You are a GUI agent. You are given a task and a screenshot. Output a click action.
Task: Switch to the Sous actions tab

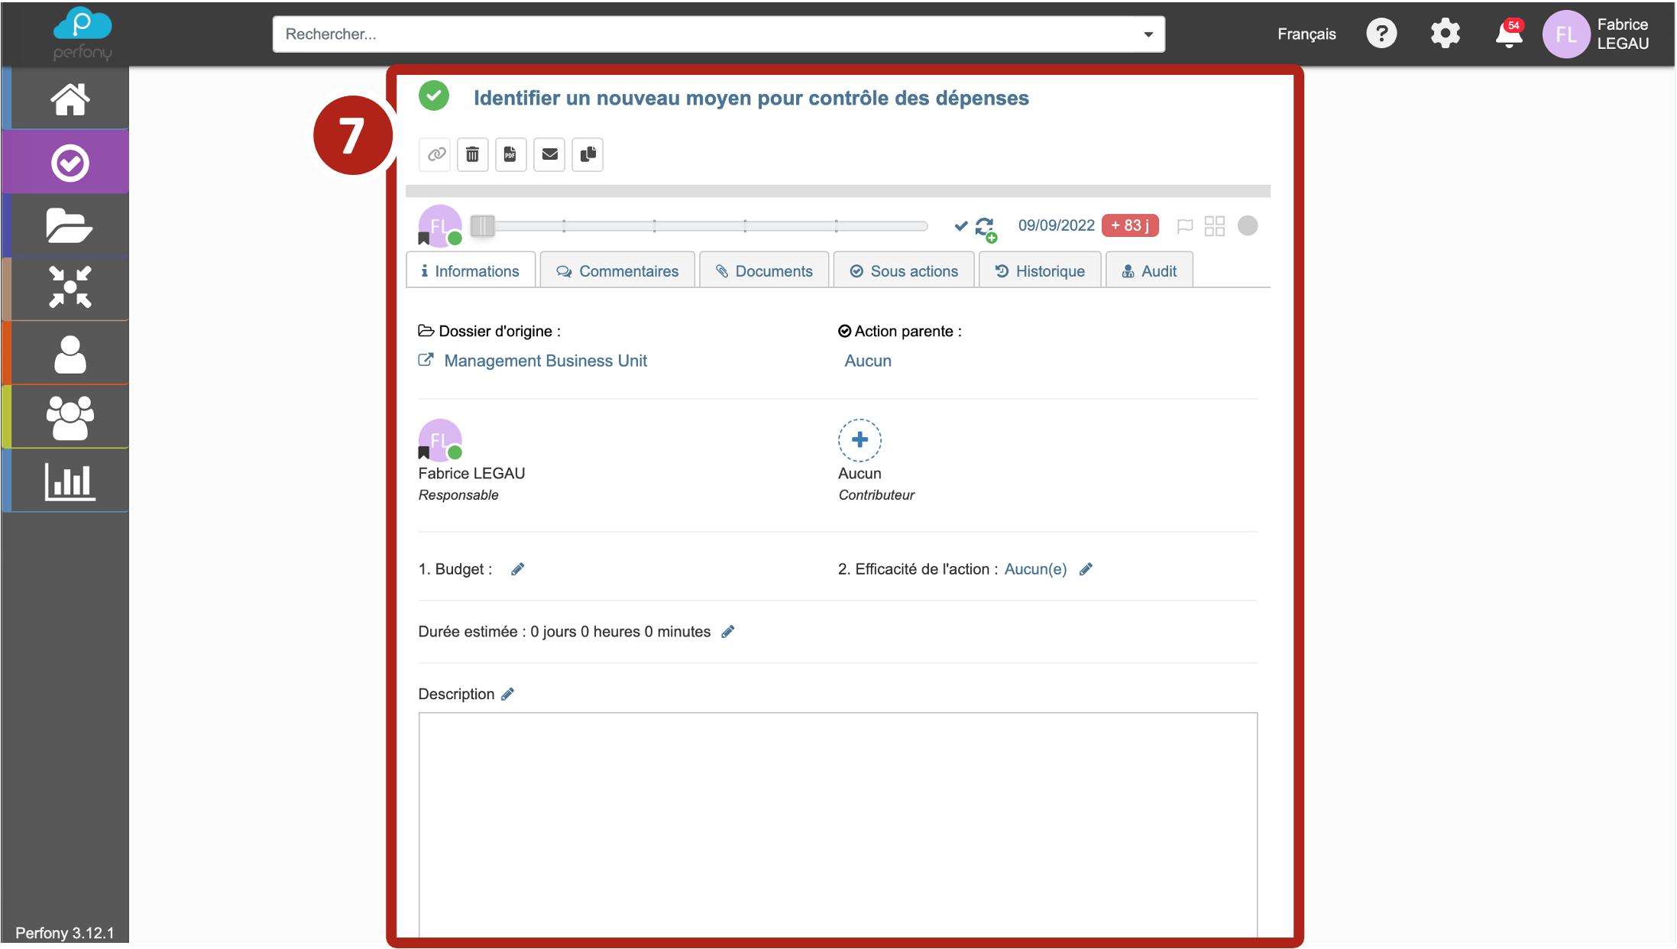coord(904,271)
